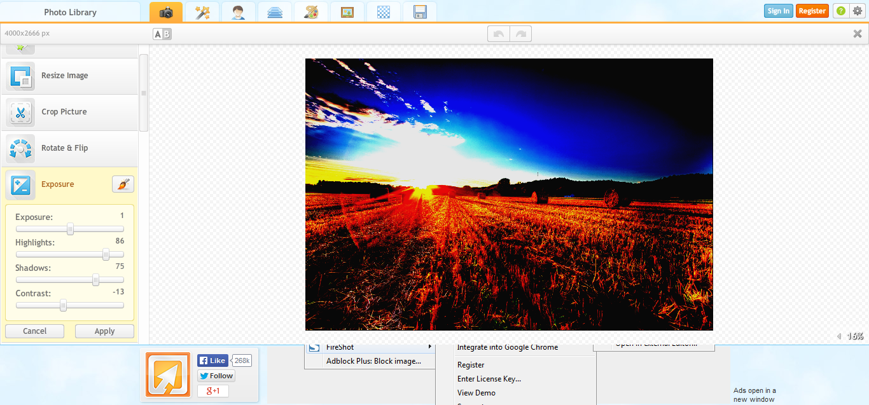Click the Google +1 button
This screenshot has height=405, width=869.
click(212, 391)
